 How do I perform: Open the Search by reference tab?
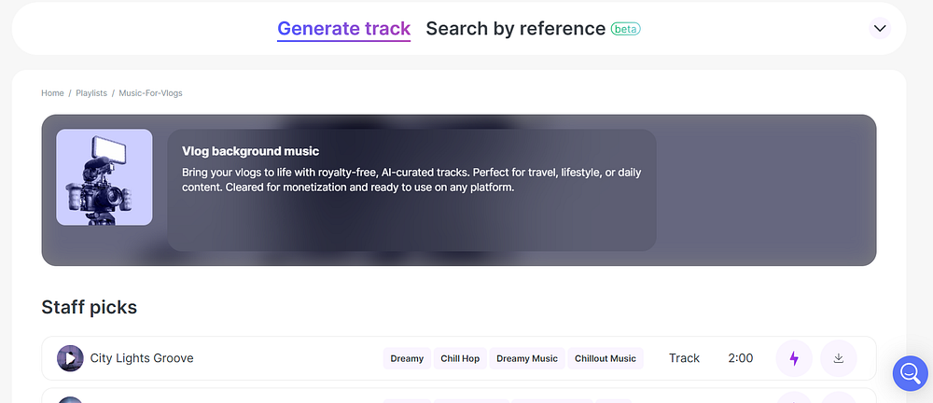[x=515, y=29]
